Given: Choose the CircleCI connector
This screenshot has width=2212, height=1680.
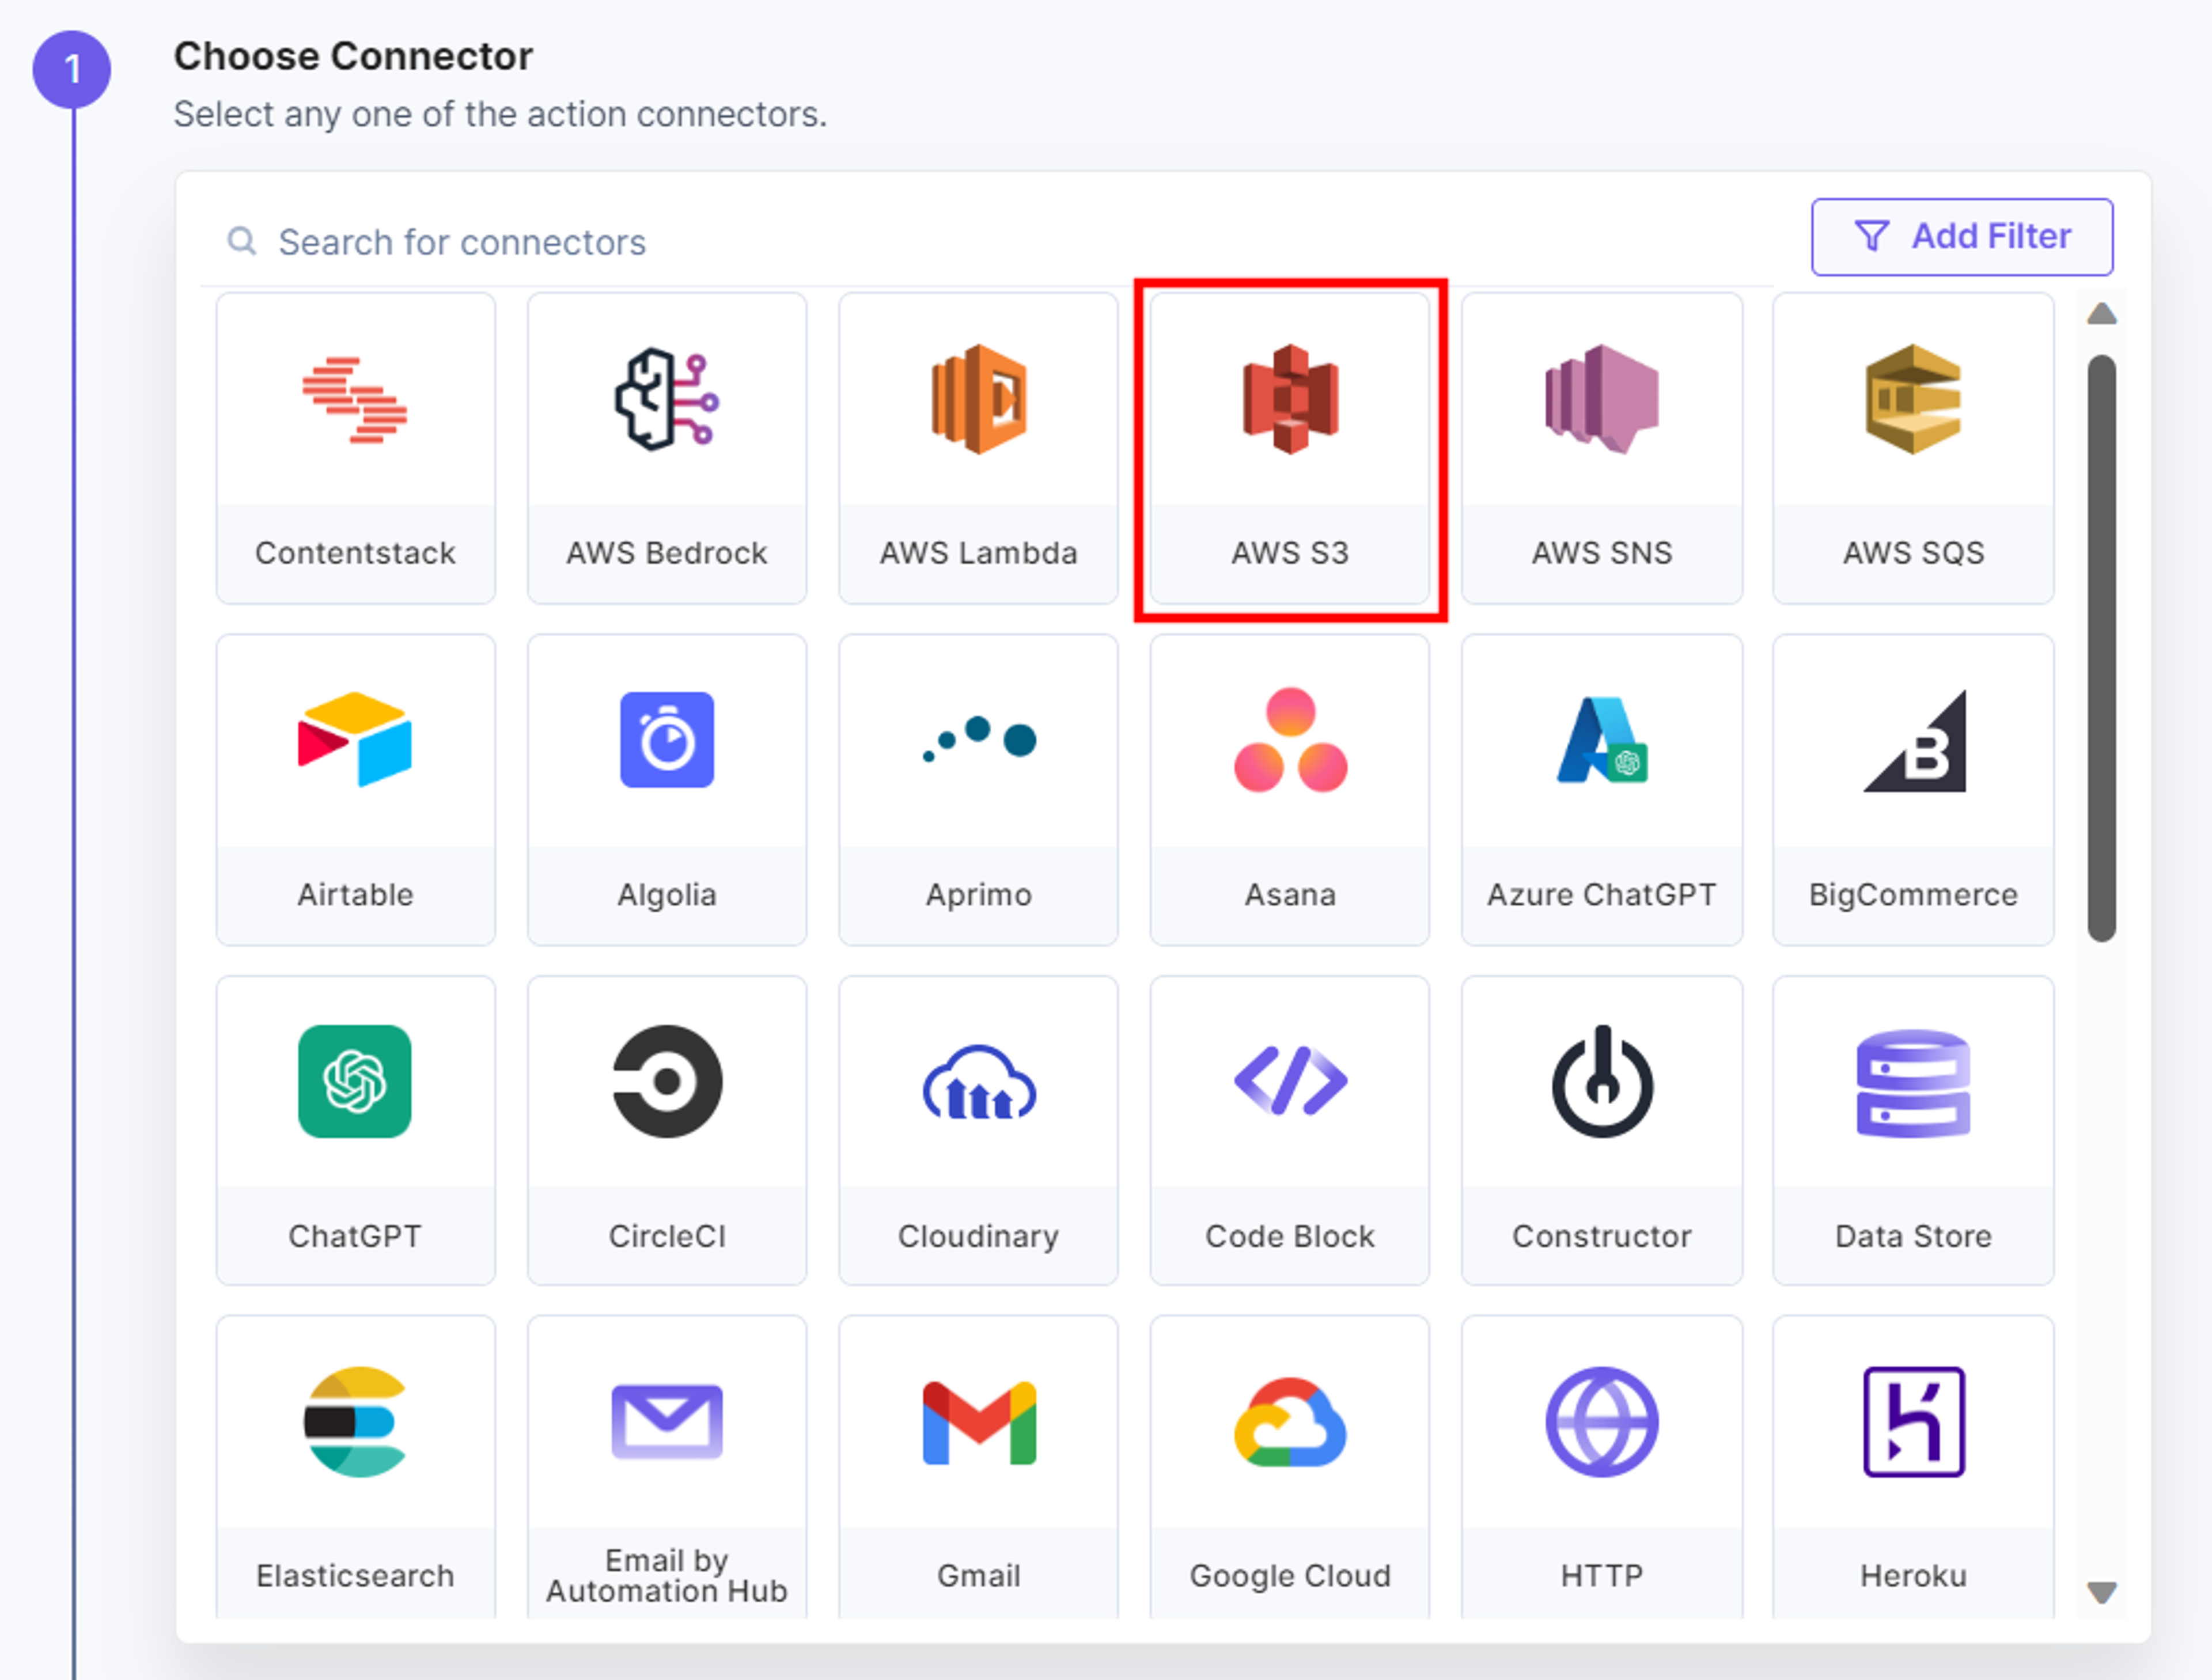Looking at the screenshot, I should [667, 1131].
